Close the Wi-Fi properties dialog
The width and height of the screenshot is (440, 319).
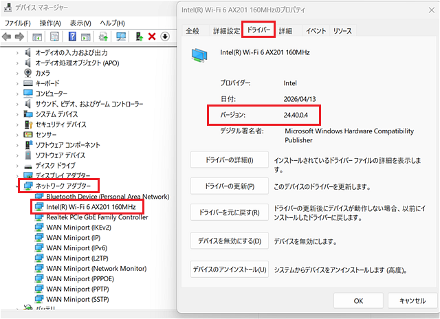(432, 10)
